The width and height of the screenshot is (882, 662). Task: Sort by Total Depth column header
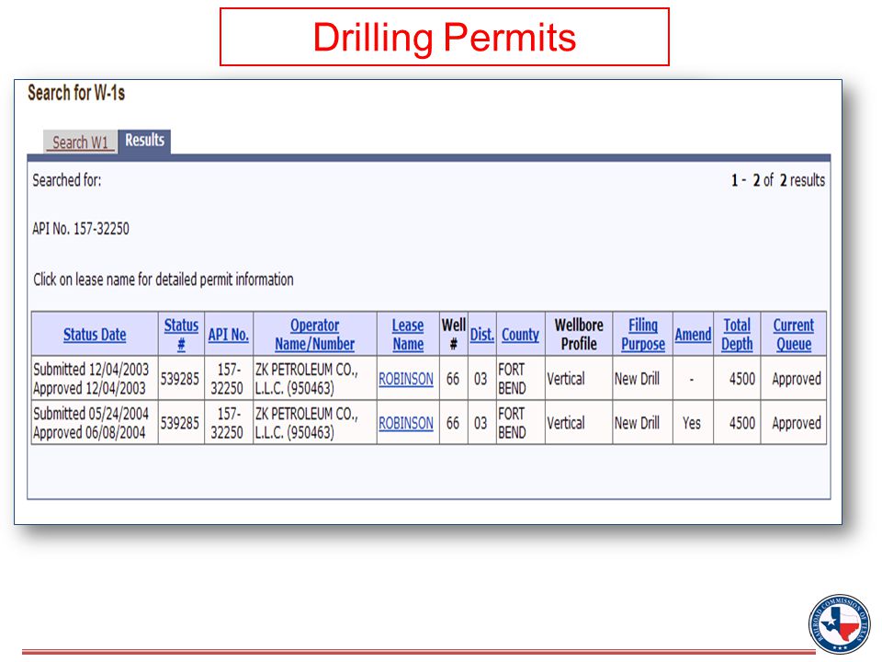(737, 335)
